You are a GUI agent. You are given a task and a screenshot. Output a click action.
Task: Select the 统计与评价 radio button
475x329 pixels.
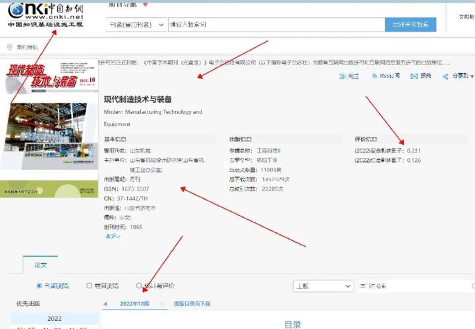139,286
